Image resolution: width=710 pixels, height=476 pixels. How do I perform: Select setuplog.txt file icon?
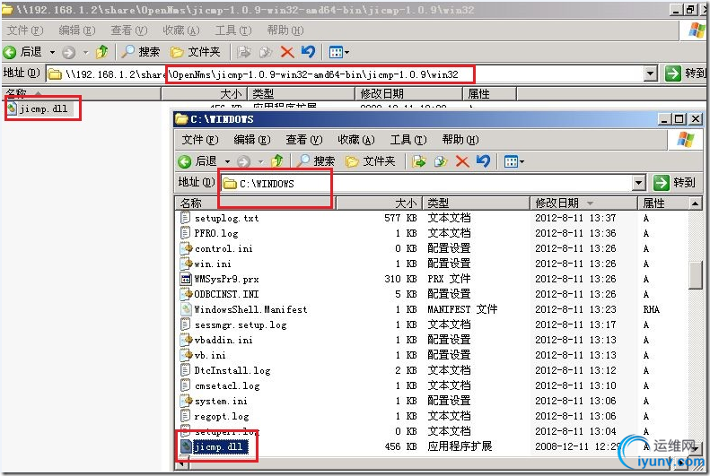(185, 218)
